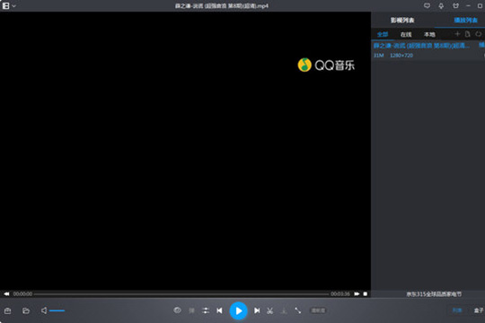This screenshot has height=323, width=485.
Task: Go to the previous track
Action: pos(219,310)
